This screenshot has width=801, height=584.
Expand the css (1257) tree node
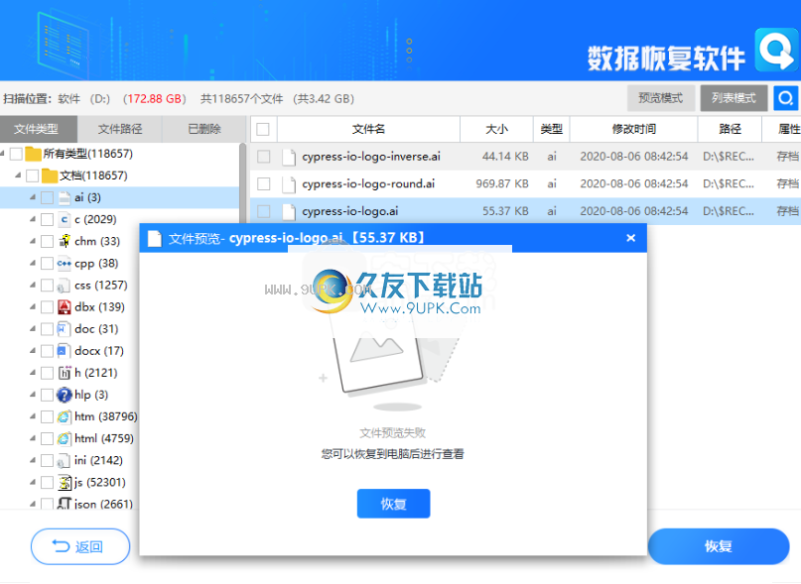pos(33,285)
